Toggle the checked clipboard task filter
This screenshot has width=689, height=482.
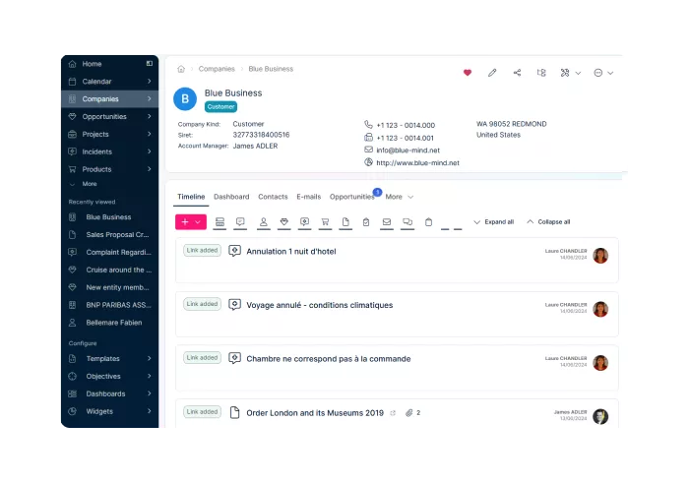tap(366, 222)
